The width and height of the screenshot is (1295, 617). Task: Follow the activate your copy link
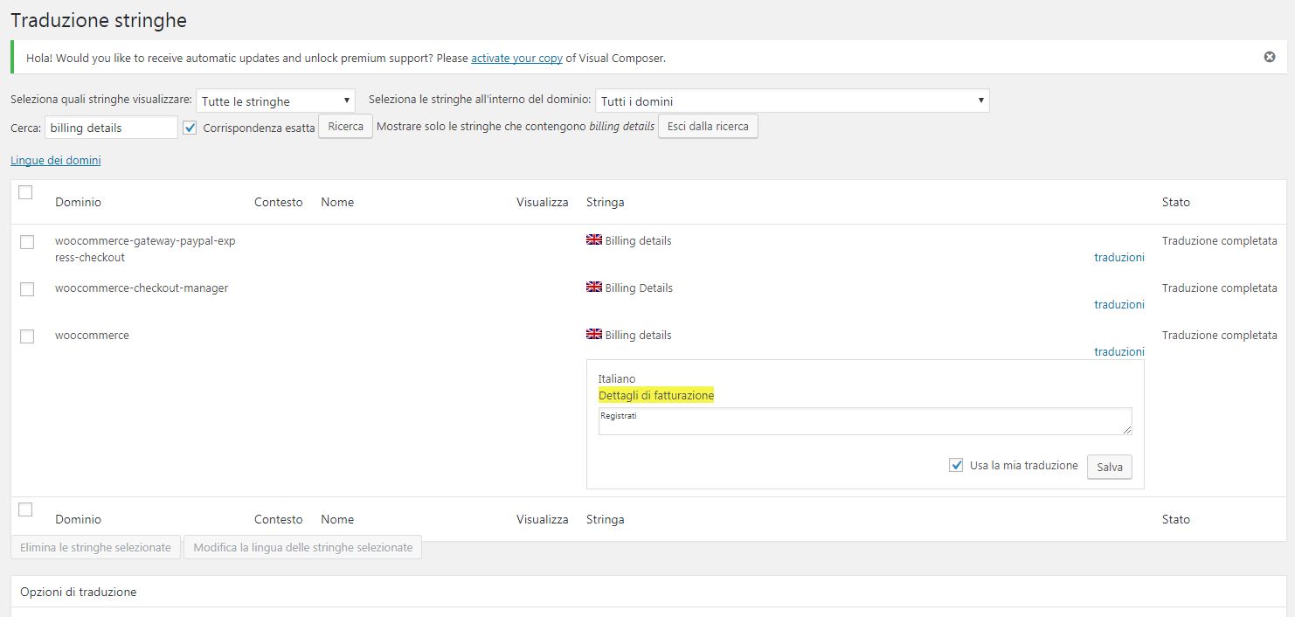click(x=516, y=59)
